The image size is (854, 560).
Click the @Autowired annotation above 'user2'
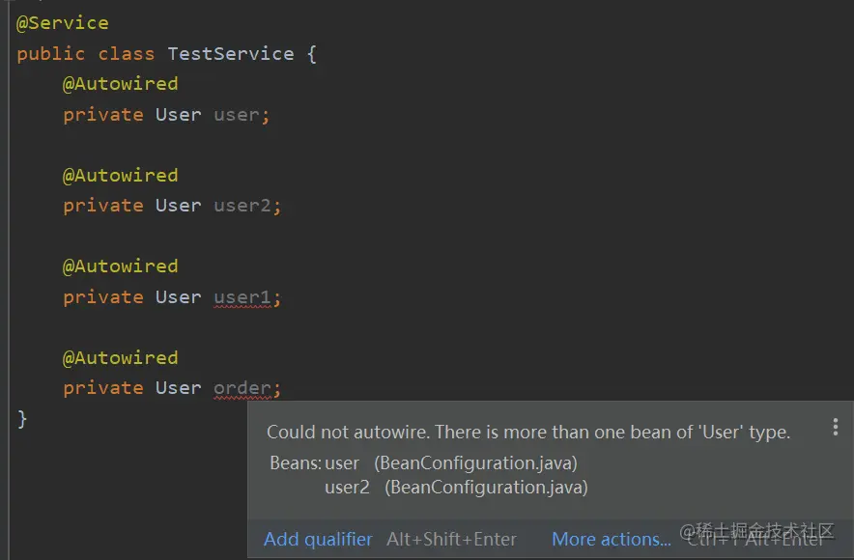point(121,175)
